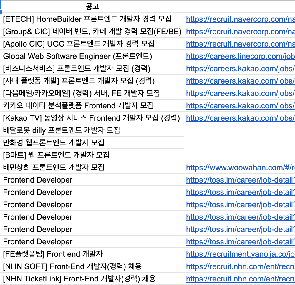The image size is (295, 285).
Task: Open navercorp link for ETECH HomeBuilder row
Action: click(241, 19)
